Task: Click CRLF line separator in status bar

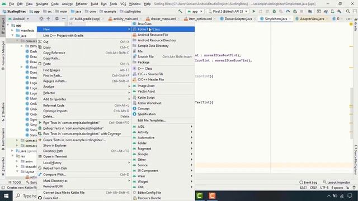Action: 313,188
